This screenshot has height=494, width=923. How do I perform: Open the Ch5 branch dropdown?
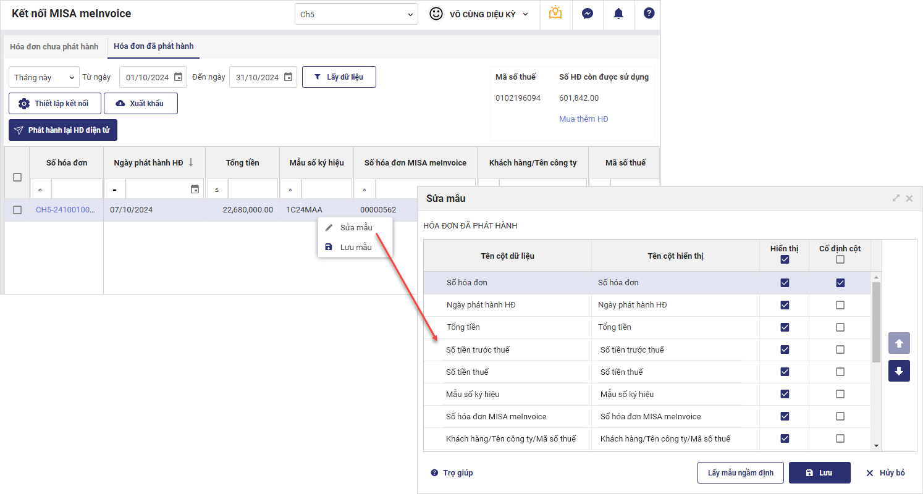356,14
